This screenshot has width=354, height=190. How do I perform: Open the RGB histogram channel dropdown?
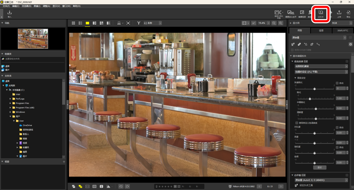[341, 23]
